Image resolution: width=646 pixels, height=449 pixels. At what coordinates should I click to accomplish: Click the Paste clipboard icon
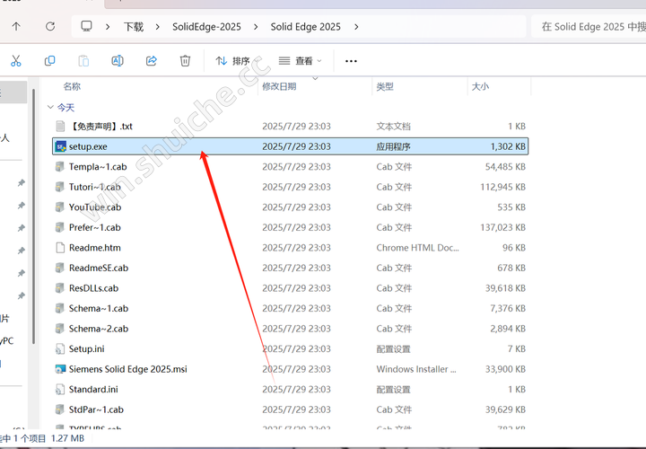[x=83, y=61]
